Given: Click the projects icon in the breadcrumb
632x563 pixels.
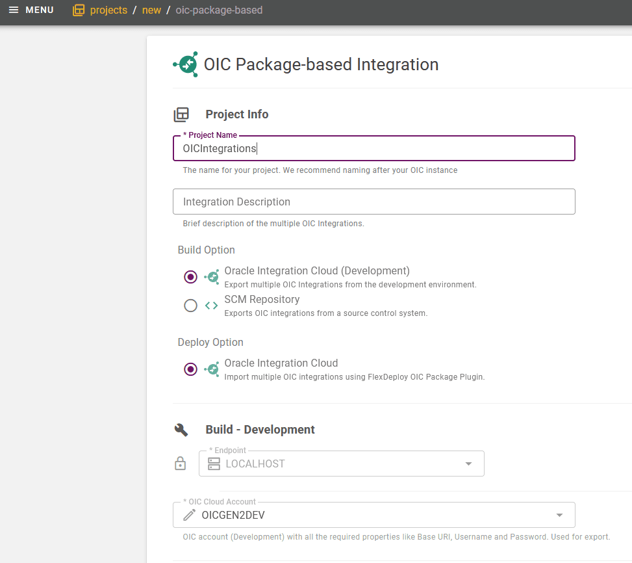Looking at the screenshot, I should [x=79, y=10].
